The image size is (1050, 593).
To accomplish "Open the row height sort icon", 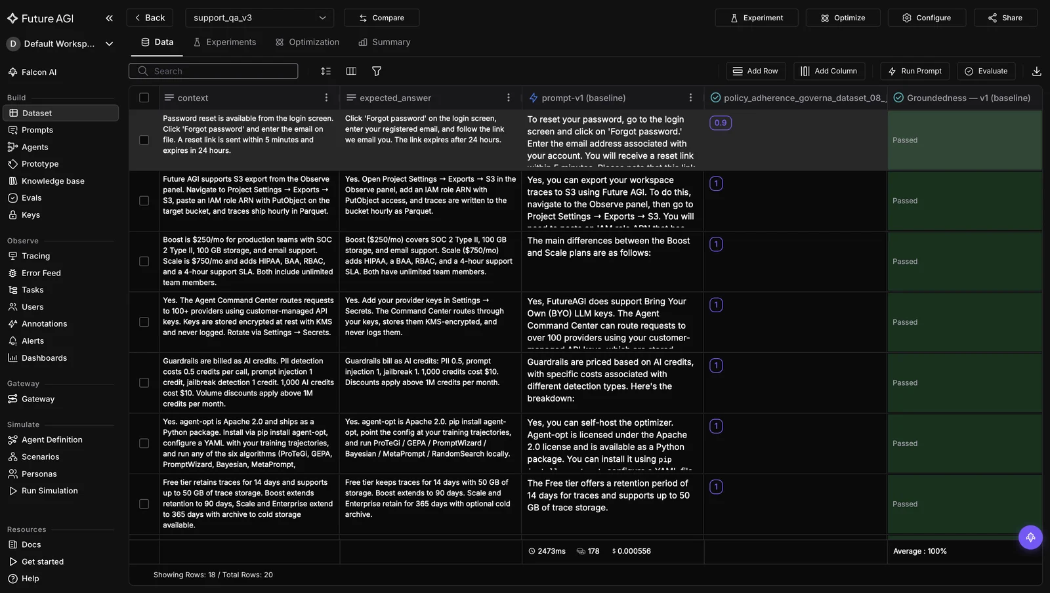I will pos(325,71).
